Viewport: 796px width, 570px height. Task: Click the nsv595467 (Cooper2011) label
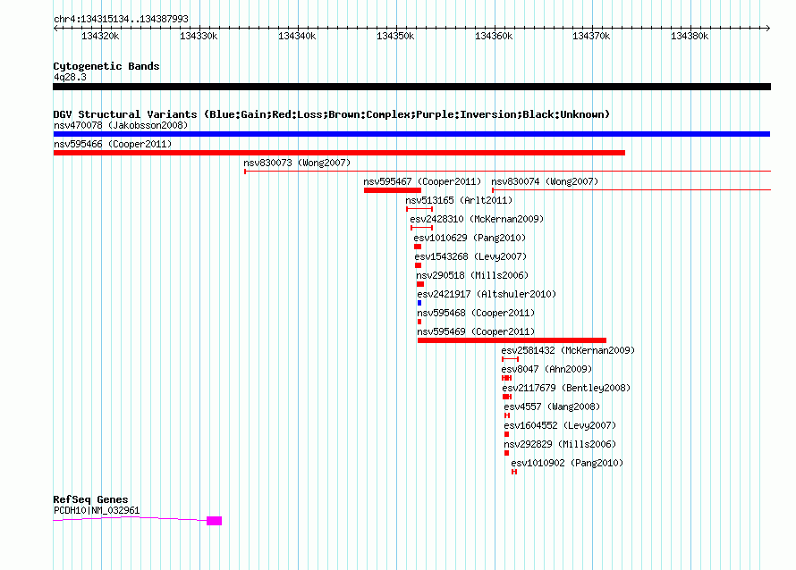[422, 181]
